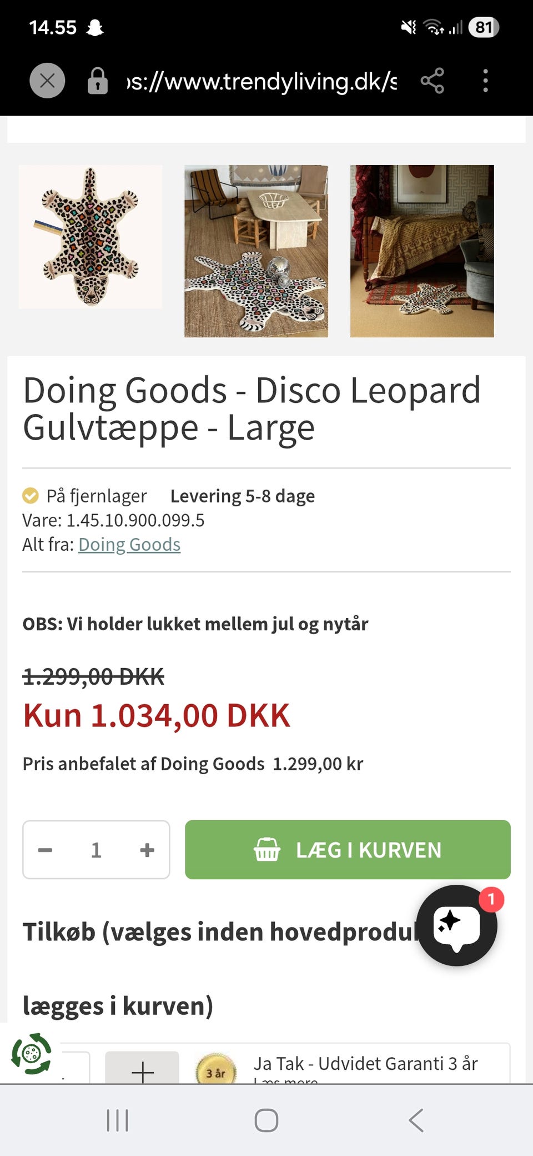Image resolution: width=533 pixels, height=1156 pixels.
Task: Open the chat assistant bubble
Action: tap(456, 925)
